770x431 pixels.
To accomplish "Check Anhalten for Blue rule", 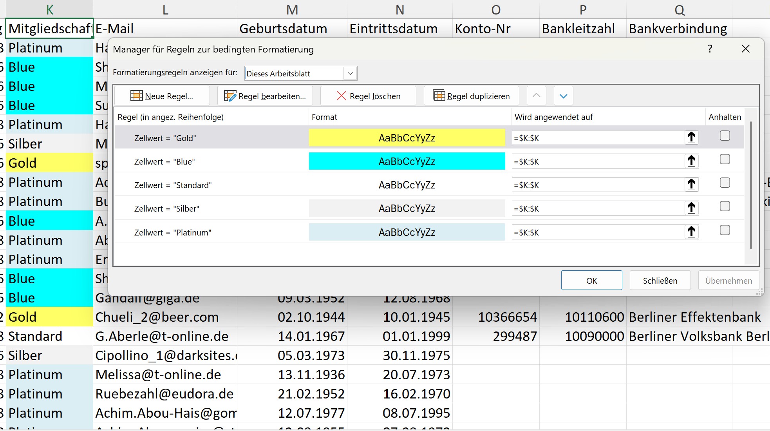I will pyautogui.click(x=725, y=159).
